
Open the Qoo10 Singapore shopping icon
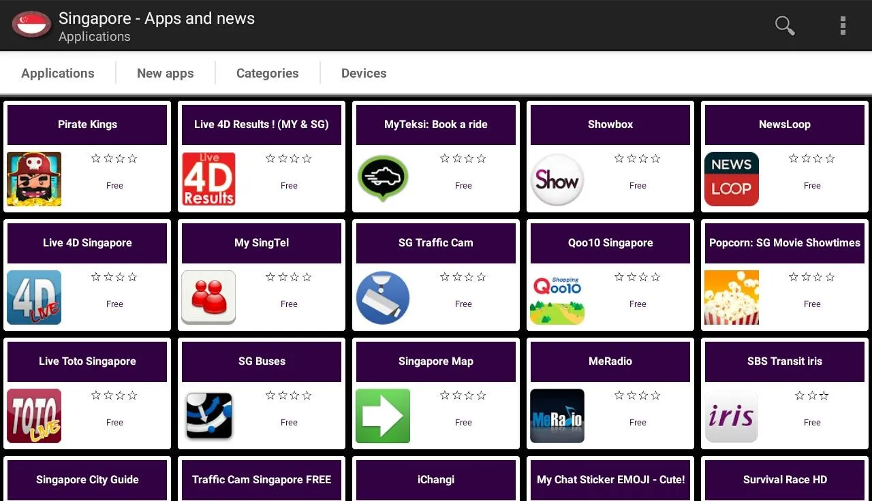pyautogui.click(x=557, y=297)
